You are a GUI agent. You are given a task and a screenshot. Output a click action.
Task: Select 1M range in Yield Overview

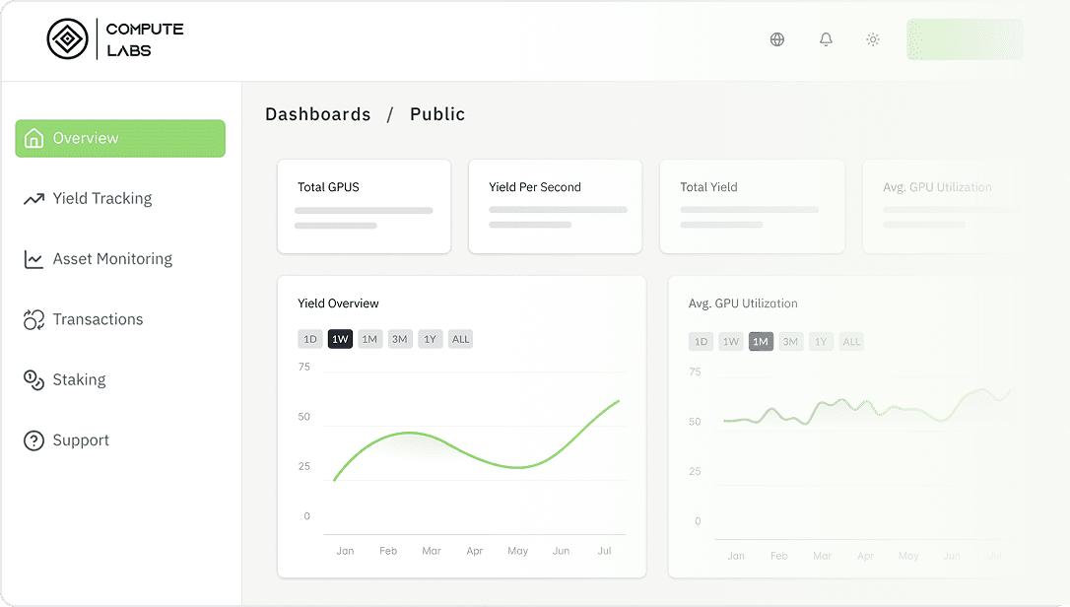[x=369, y=339]
